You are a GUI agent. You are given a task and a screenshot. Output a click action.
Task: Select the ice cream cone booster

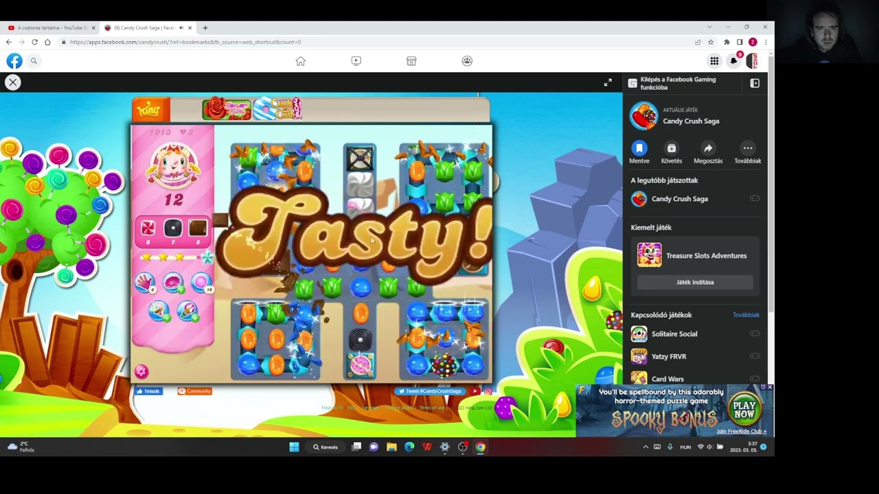coord(159,311)
